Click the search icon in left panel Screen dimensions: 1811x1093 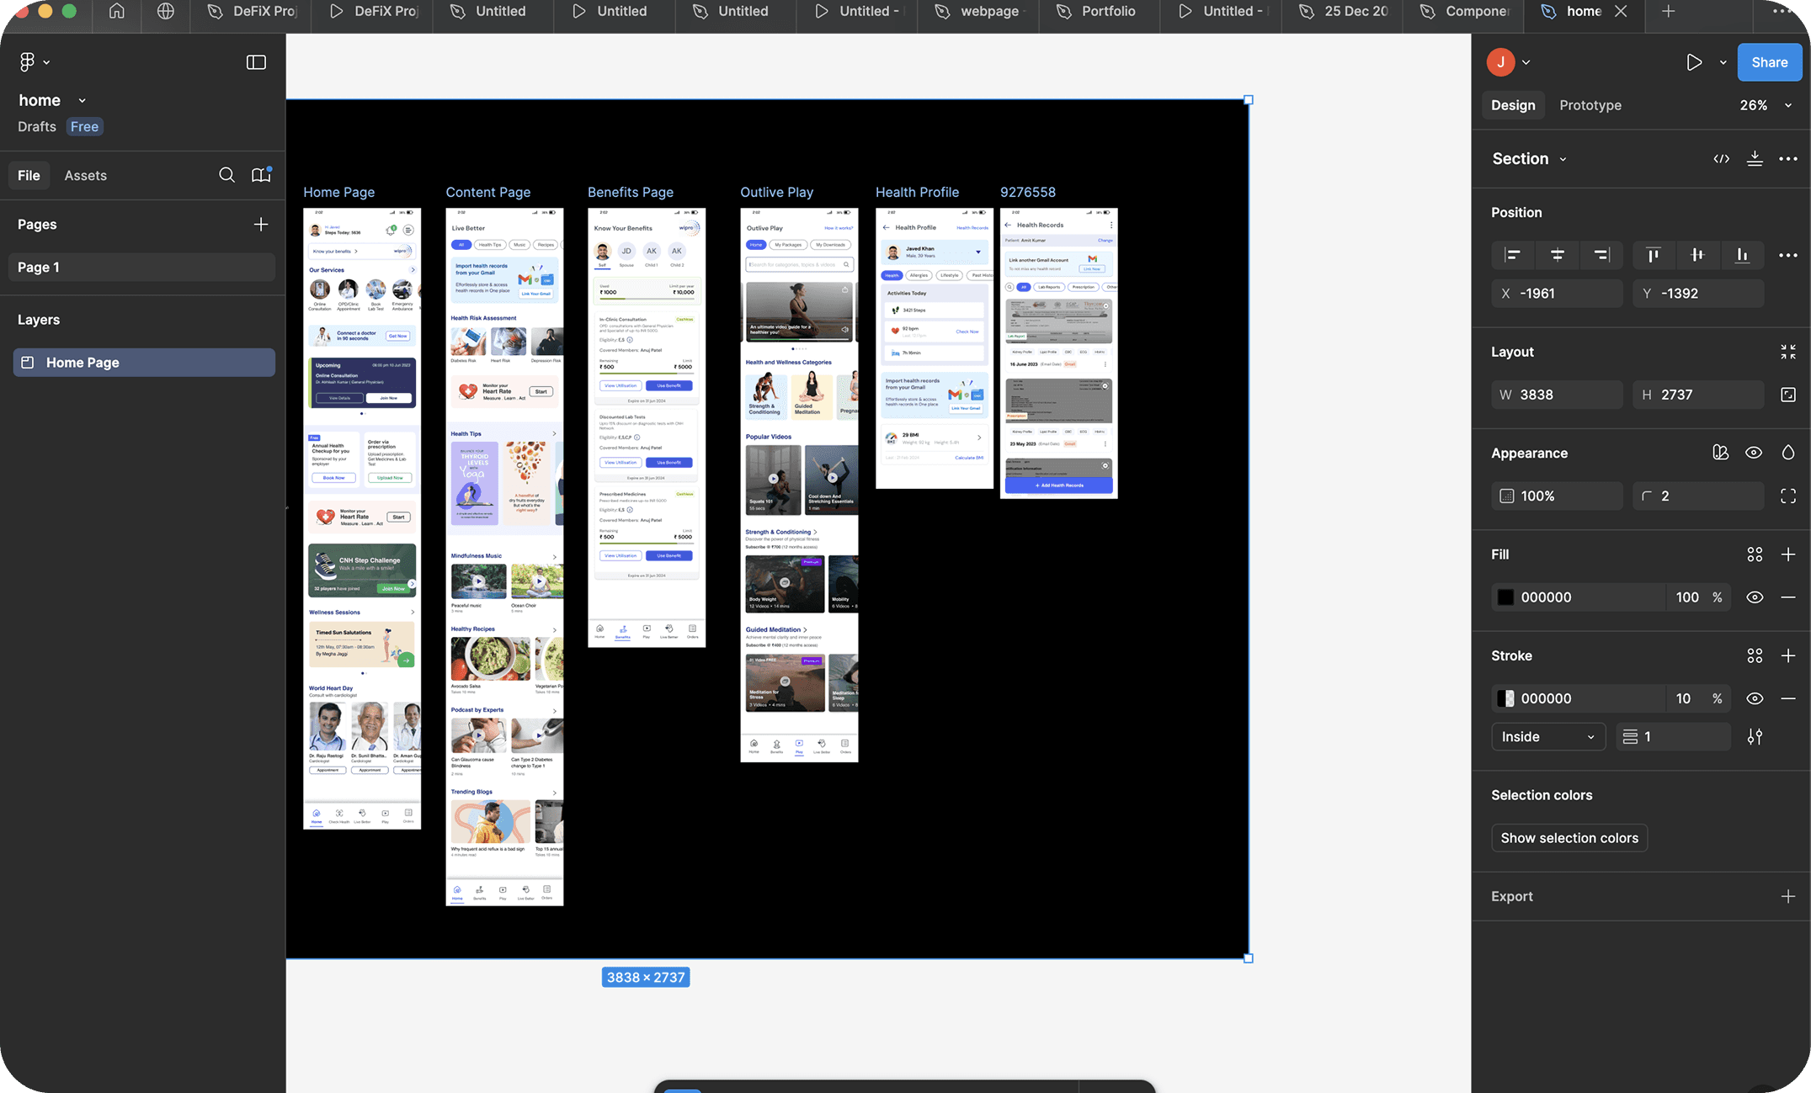(226, 175)
